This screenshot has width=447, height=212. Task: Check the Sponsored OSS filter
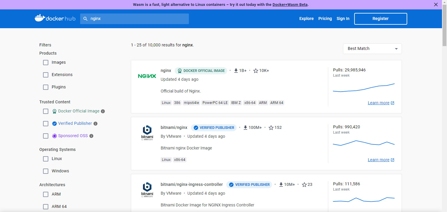[46, 136]
